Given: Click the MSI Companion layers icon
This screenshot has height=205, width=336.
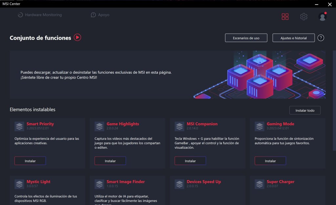Looking at the screenshot, I should coord(179,126).
